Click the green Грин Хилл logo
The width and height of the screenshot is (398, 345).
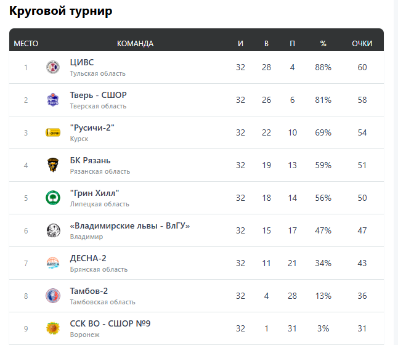click(x=53, y=198)
